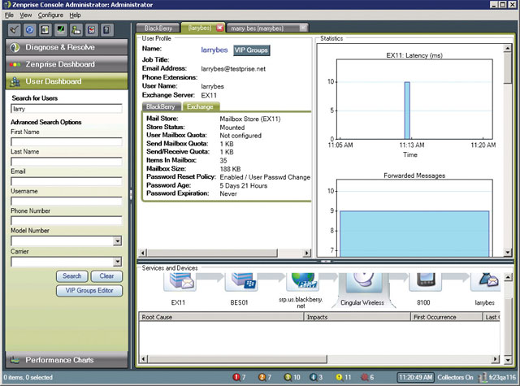520x386 pixels.
Task: Click User Profile horizontal scroll left arrow
Action: click(143, 253)
